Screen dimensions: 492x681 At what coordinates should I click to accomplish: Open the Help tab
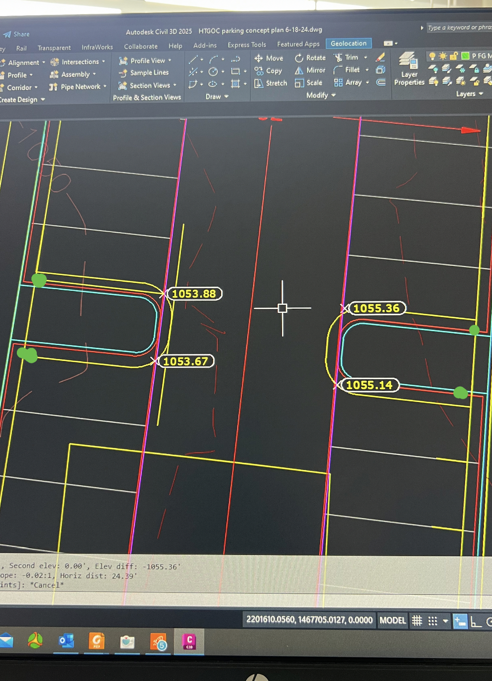(x=175, y=46)
